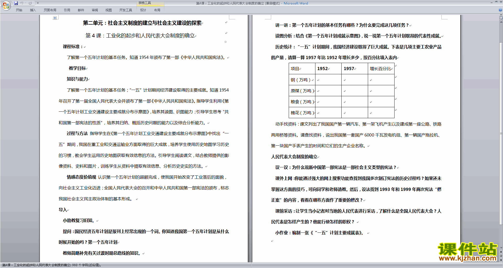
Task: Click the empty 1957 cell in the 原煤 row
Action: [x=355, y=91]
